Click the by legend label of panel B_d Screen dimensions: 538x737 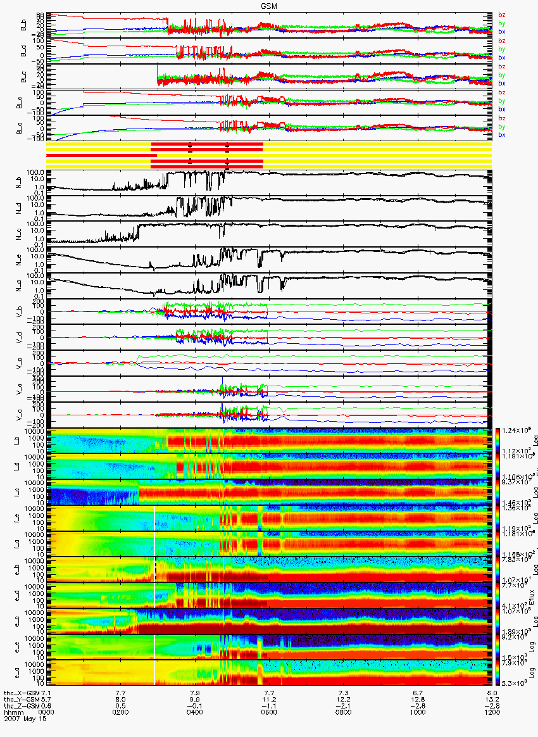[x=502, y=49]
